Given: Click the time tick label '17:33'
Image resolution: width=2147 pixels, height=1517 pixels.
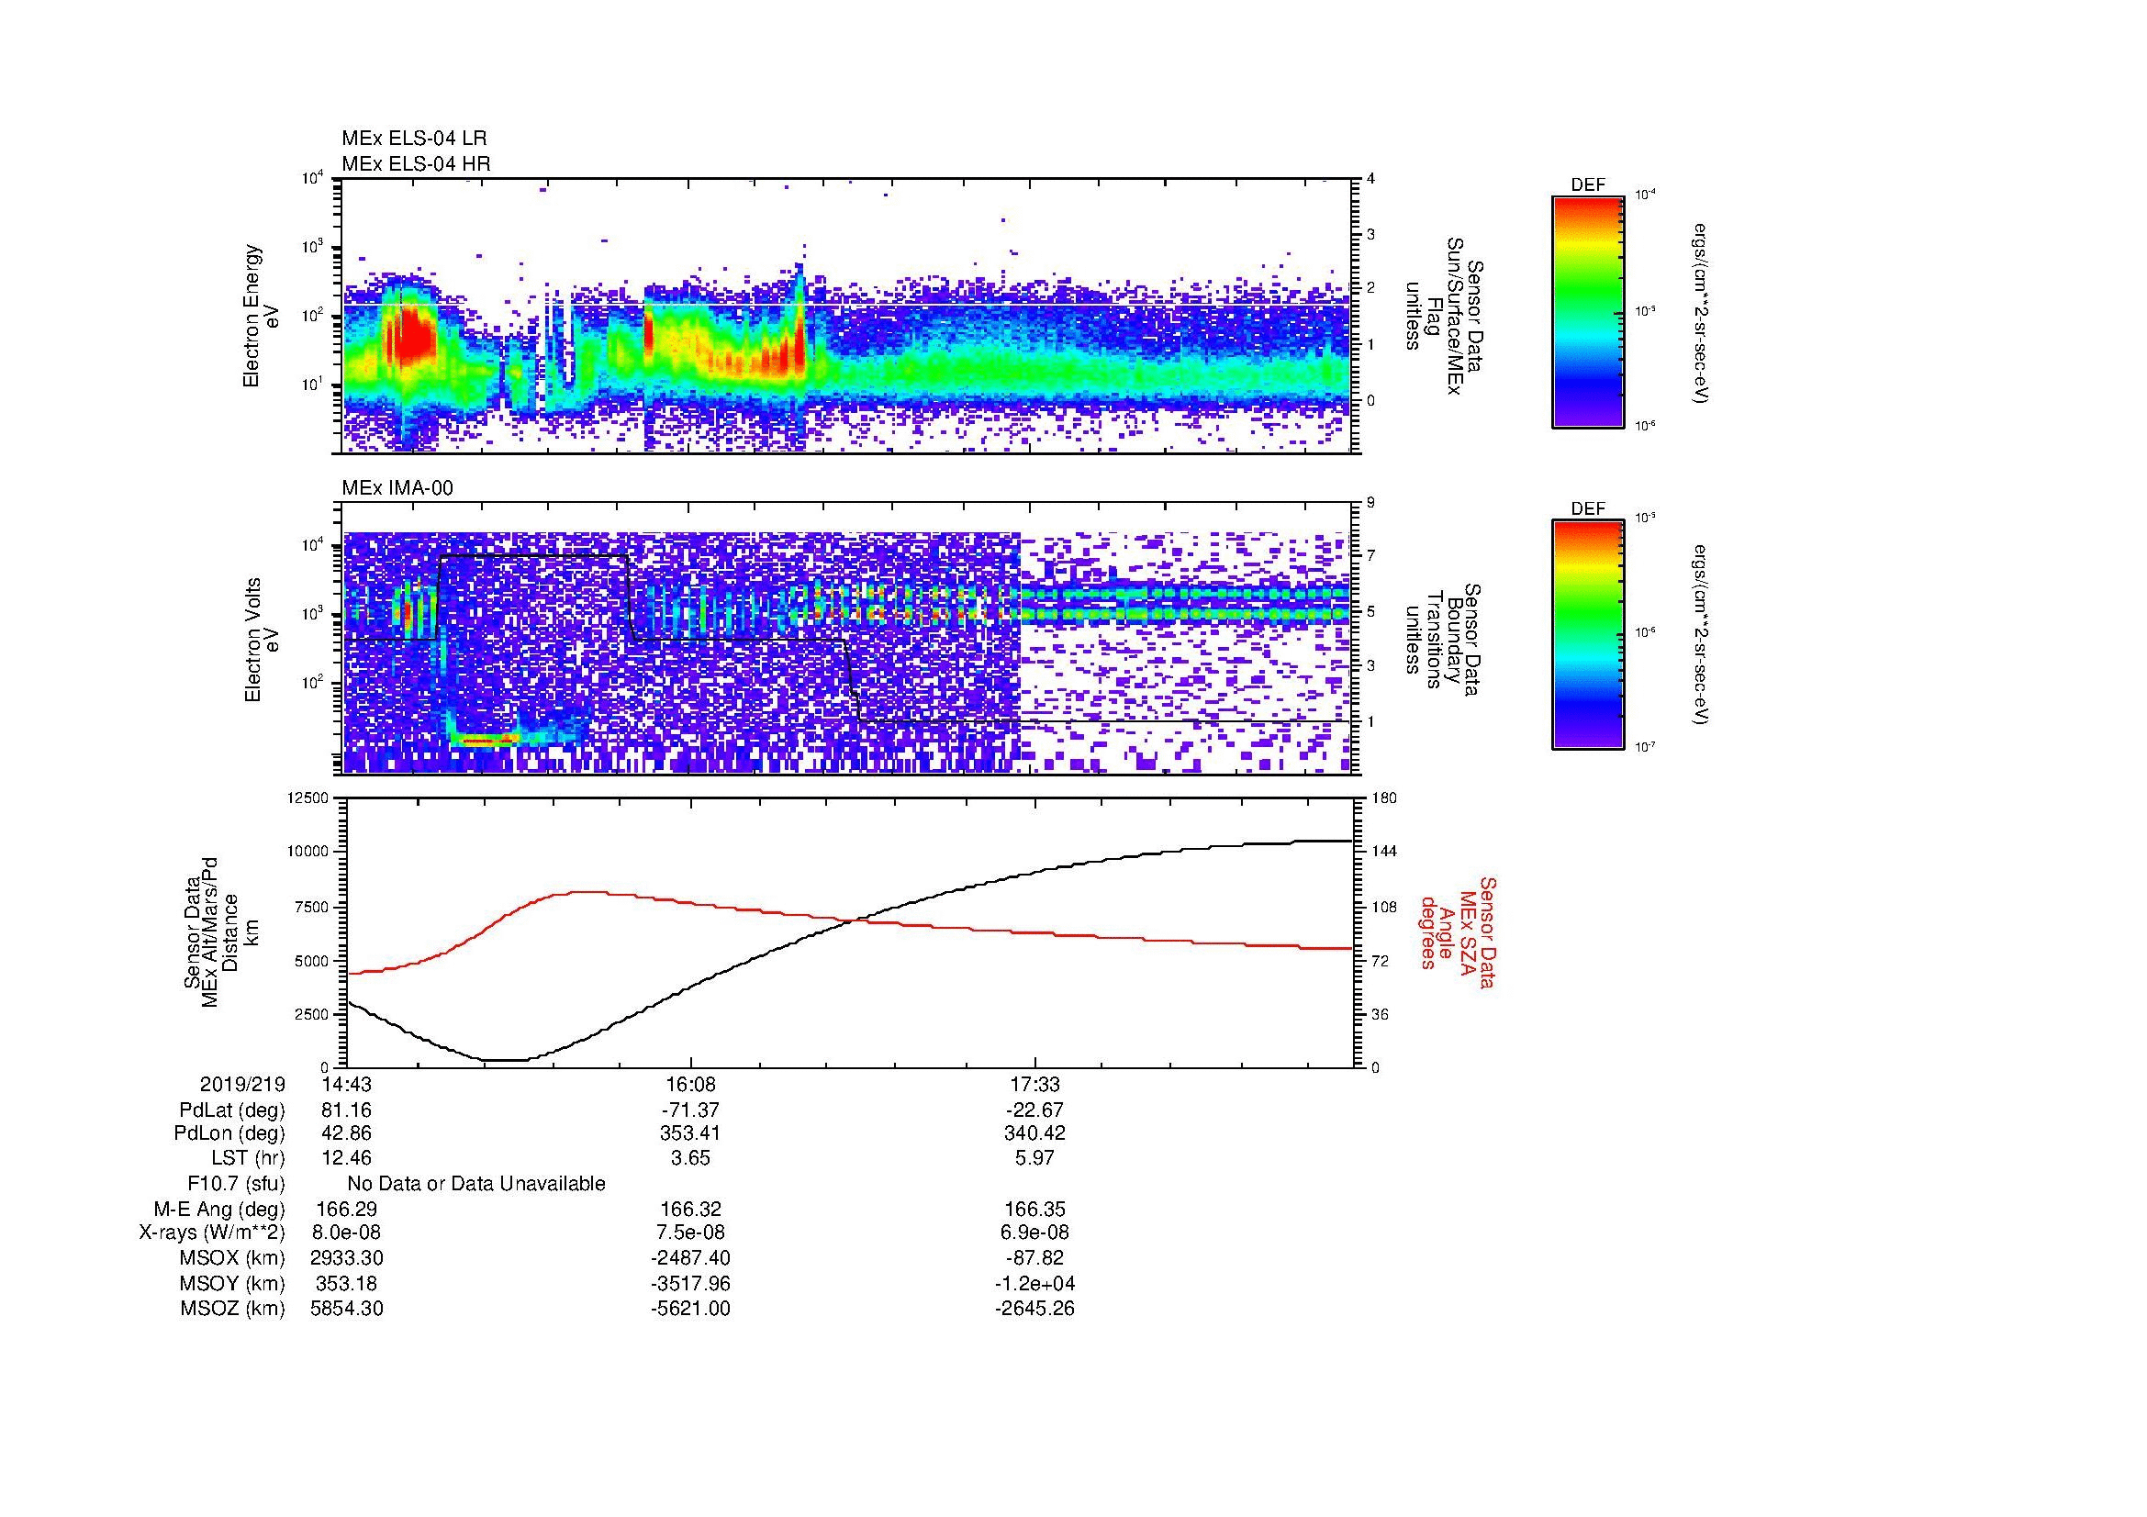Looking at the screenshot, I should (1035, 1085).
